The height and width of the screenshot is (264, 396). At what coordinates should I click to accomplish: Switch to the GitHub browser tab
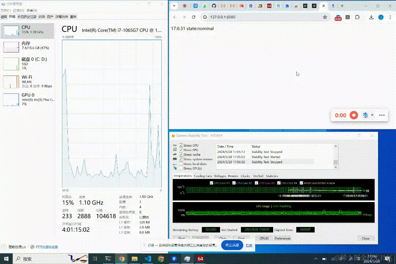[214, 6]
